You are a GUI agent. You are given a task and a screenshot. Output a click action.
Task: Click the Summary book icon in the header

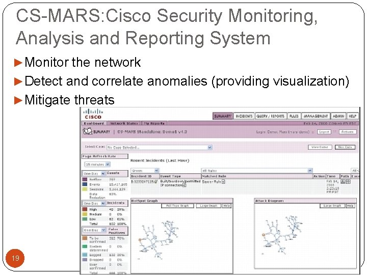pos(88,131)
